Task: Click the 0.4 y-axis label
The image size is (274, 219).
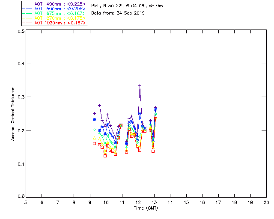Action: (21, 63)
